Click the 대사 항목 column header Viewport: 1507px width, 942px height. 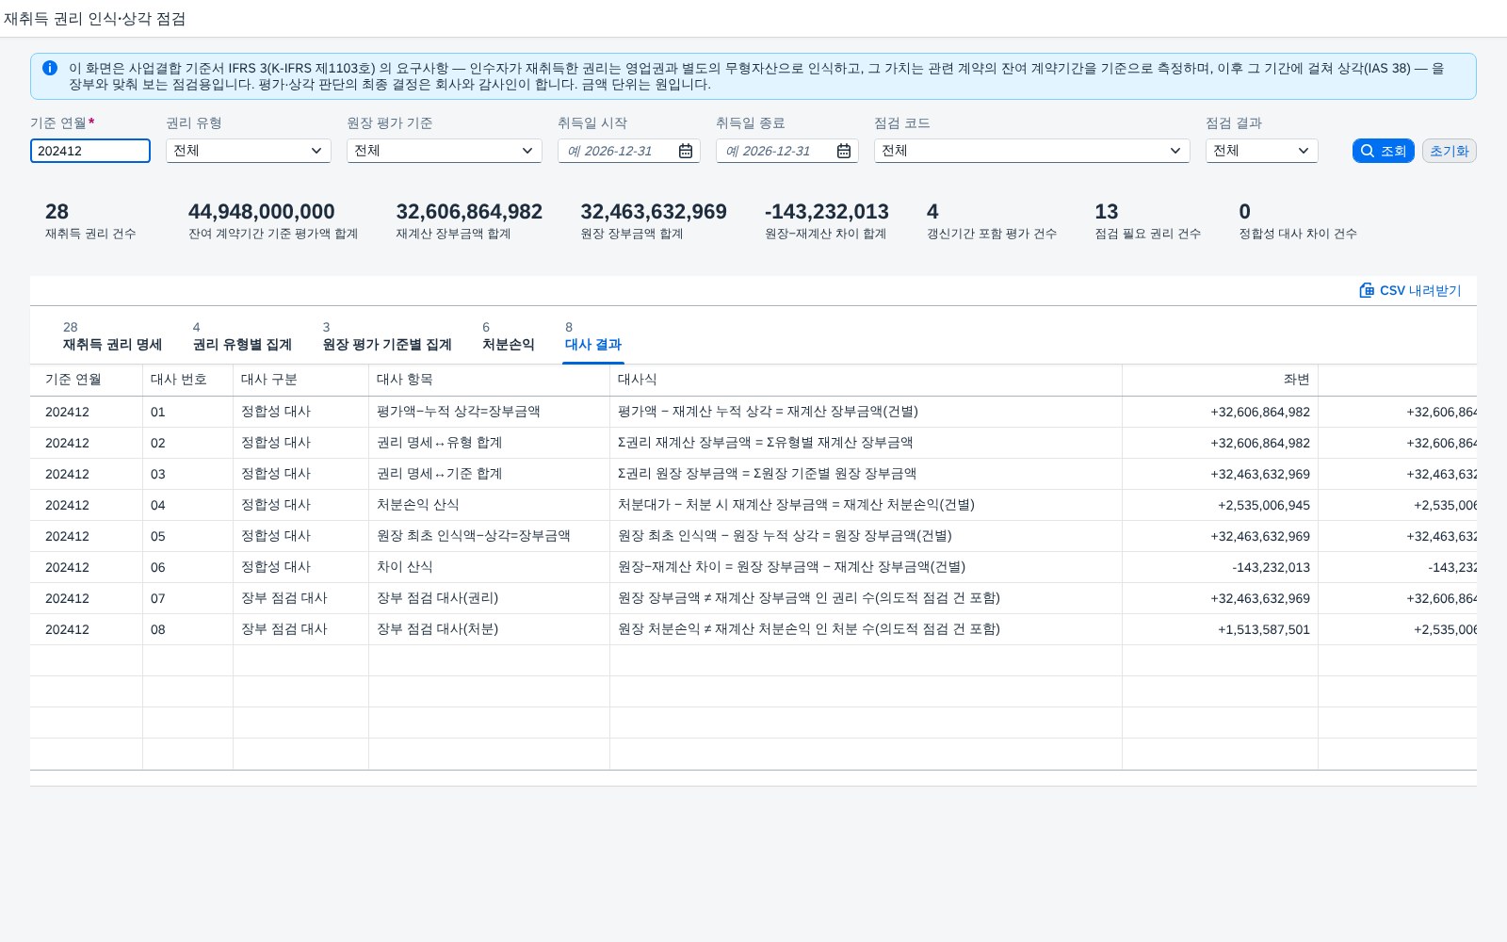point(490,380)
